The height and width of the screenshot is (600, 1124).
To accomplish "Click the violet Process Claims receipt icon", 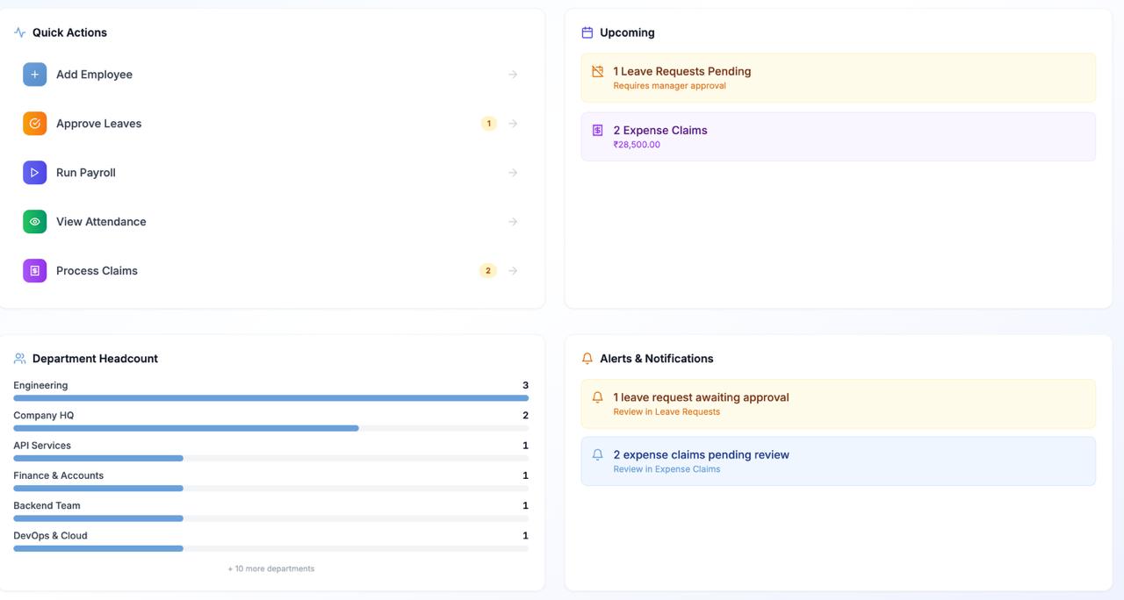I will (x=34, y=271).
